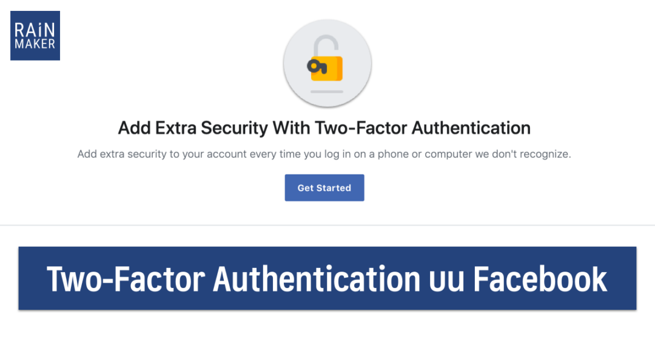
Task: Click the dark key icon on the padlock
Action: [317, 65]
